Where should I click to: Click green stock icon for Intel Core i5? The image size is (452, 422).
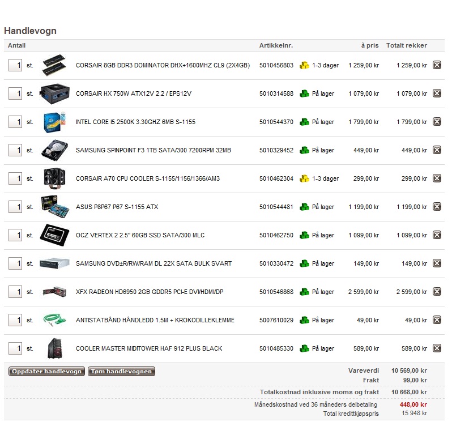[x=304, y=122]
